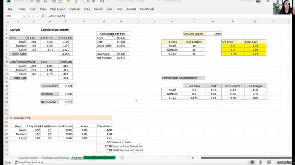This screenshot has width=295, height=165.
Task: Select the Analysis sheet tab
Action: [77, 158]
